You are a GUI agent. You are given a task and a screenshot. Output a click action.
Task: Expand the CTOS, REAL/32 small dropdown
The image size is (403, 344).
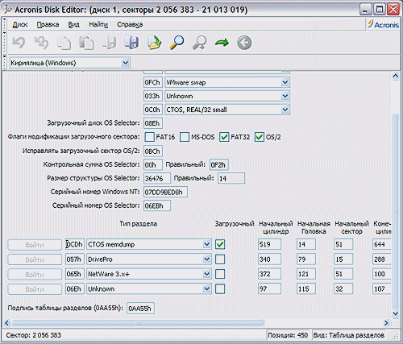[285, 110]
